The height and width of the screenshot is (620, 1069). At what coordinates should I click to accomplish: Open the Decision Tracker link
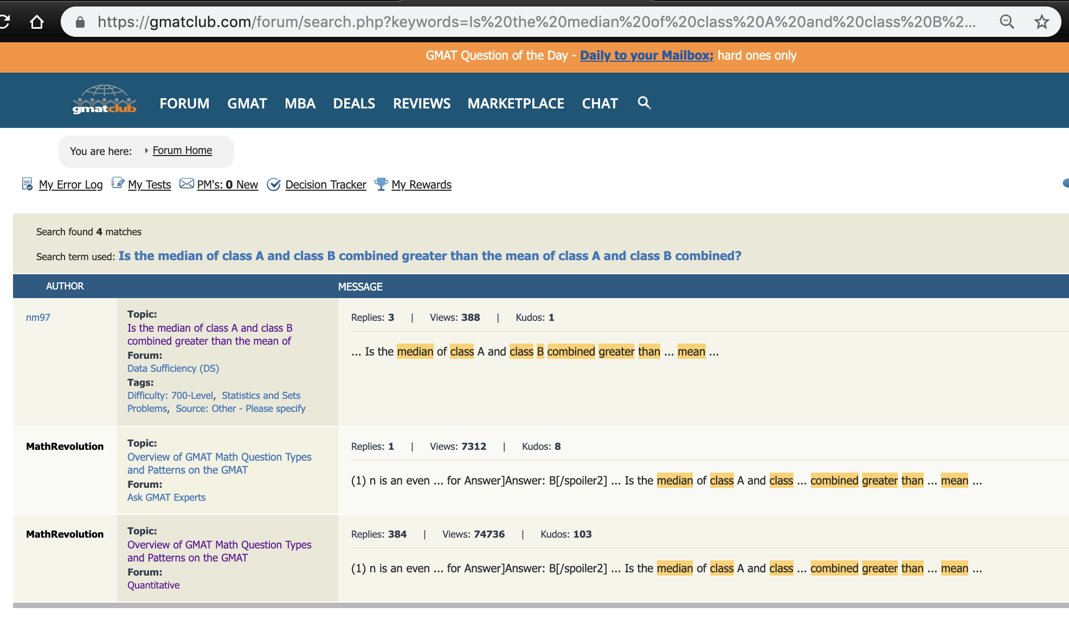pyautogui.click(x=326, y=185)
